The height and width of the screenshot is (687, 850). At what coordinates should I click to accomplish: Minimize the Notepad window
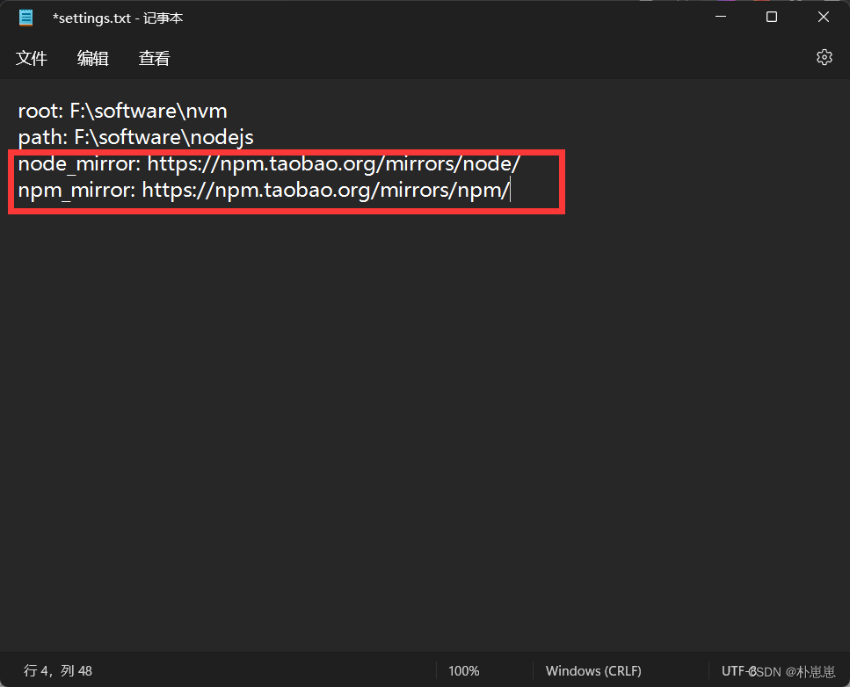click(x=721, y=17)
